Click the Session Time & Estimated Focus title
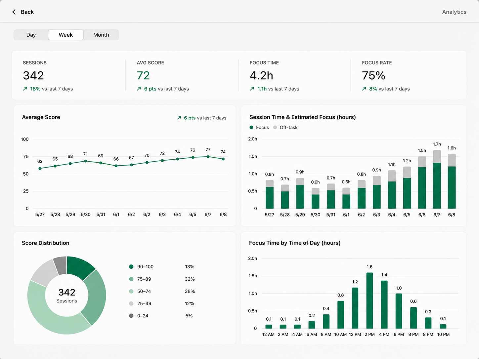The height and width of the screenshot is (359, 479). [x=303, y=117]
